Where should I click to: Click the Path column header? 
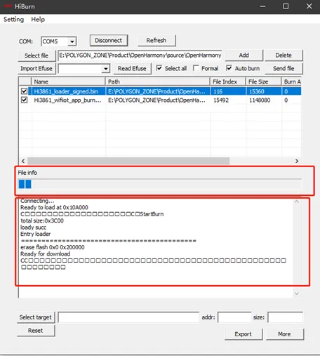[x=158, y=81]
